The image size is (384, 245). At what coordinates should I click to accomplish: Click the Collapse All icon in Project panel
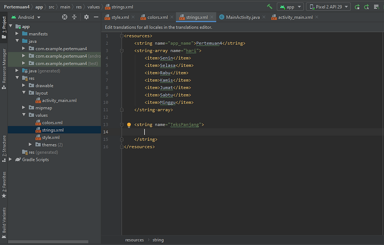tap(74, 17)
